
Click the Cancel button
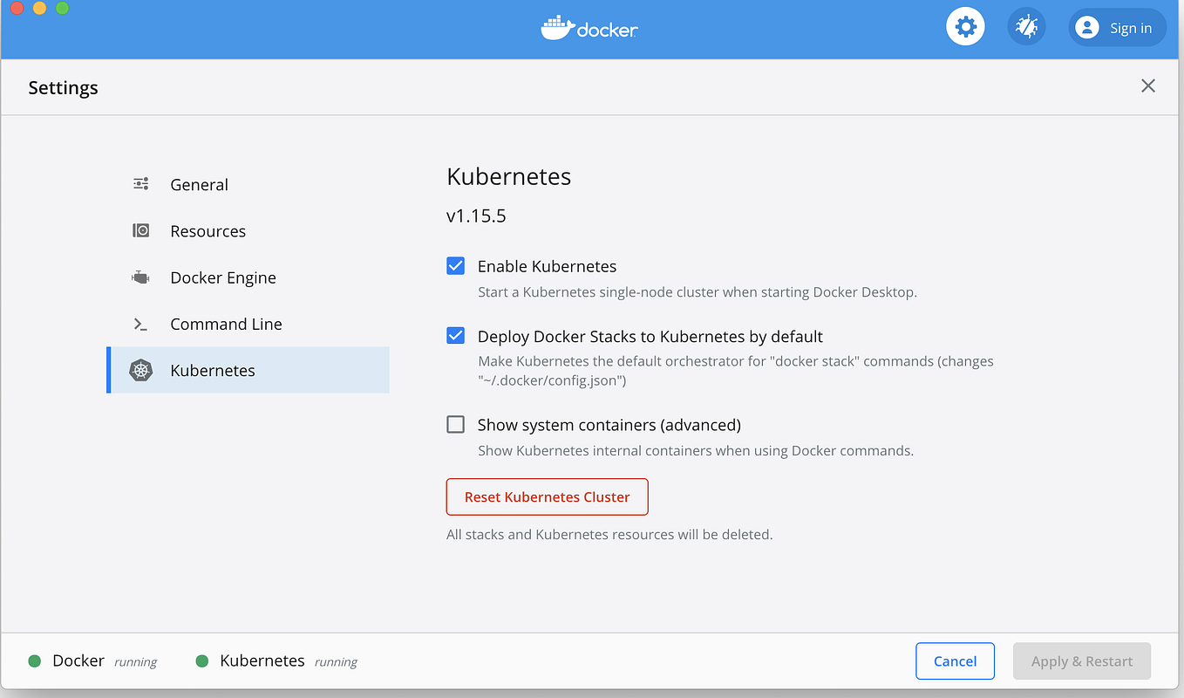click(x=955, y=661)
